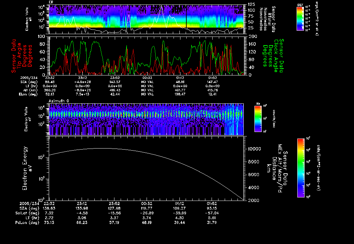The height and width of the screenshot is (244, 354).
Task: Click the ELon value 12.41
Action: pyautogui.click(x=212, y=94)
